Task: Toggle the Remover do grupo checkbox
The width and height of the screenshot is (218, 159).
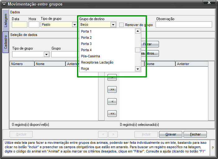Action: coord(121,25)
